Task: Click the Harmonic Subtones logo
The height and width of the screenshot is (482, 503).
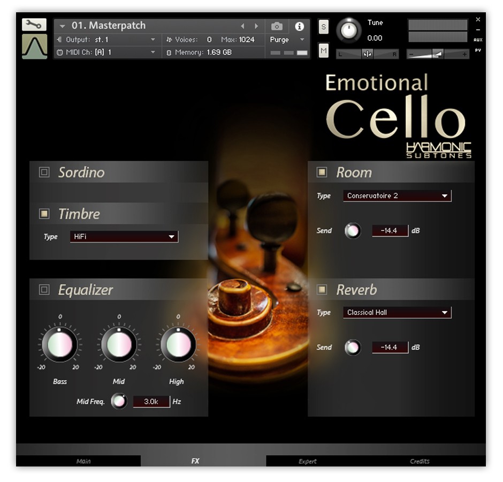Action: click(x=439, y=150)
